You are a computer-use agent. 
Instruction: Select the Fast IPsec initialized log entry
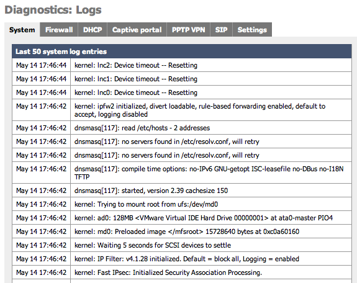click(182, 272)
